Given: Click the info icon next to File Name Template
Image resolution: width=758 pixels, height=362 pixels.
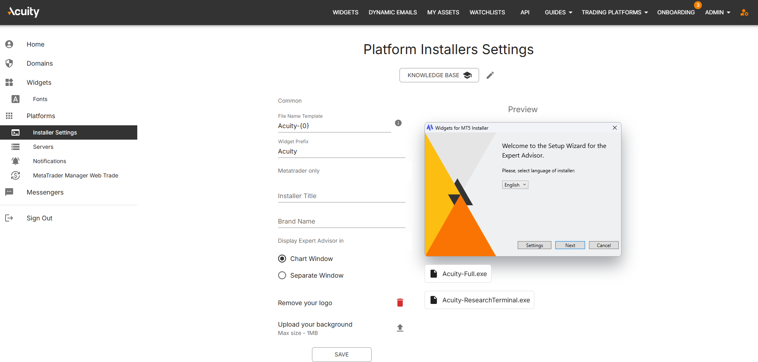Looking at the screenshot, I should (x=398, y=123).
